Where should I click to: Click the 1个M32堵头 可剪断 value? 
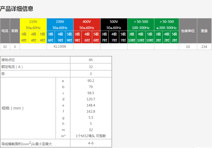coord(91,136)
